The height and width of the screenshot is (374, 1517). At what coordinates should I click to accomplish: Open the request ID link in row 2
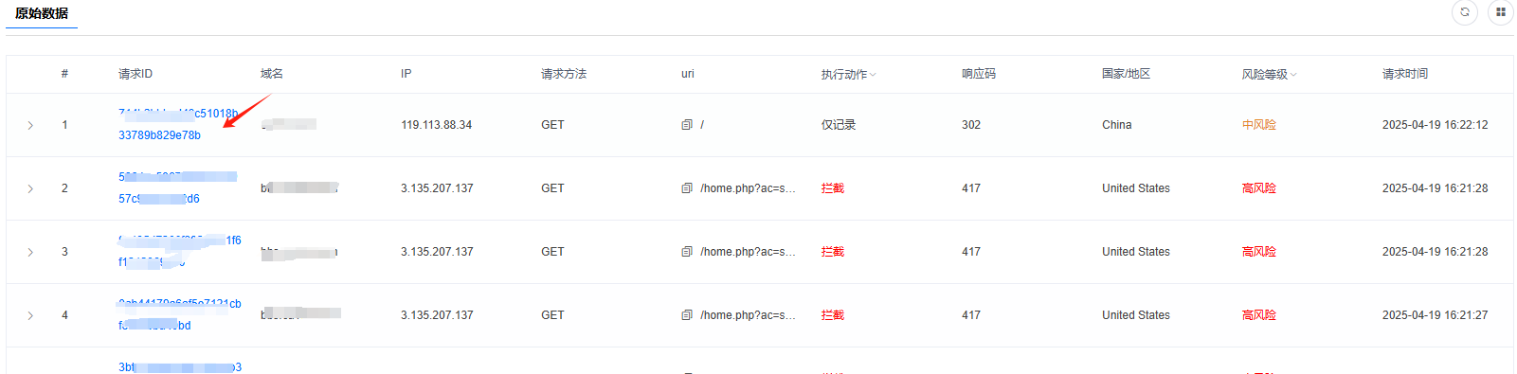click(178, 187)
